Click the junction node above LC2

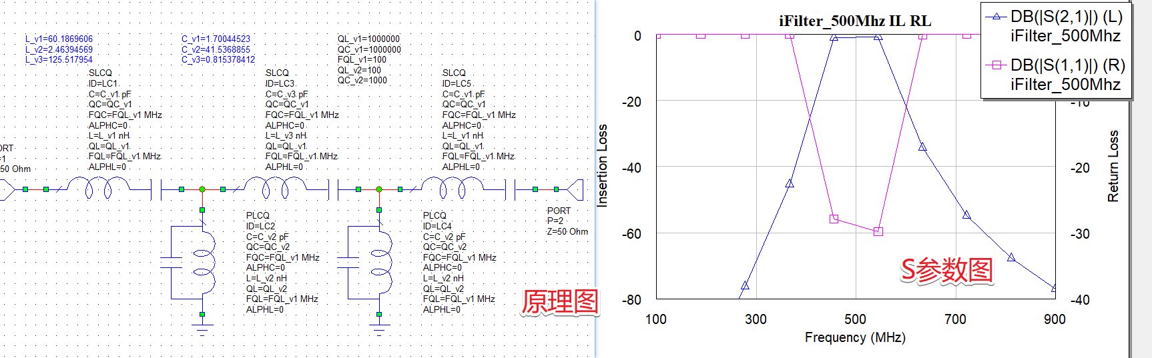coord(202,189)
